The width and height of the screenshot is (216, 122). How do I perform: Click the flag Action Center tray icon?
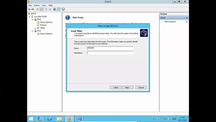pos(157,119)
